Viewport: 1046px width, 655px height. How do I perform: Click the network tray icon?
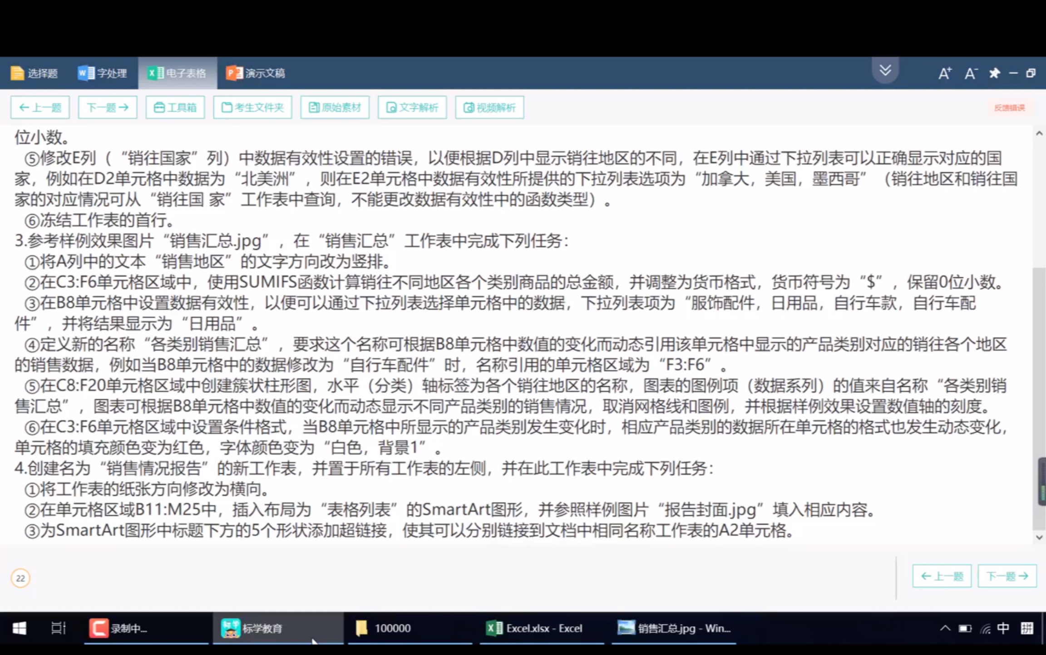click(x=985, y=629)
